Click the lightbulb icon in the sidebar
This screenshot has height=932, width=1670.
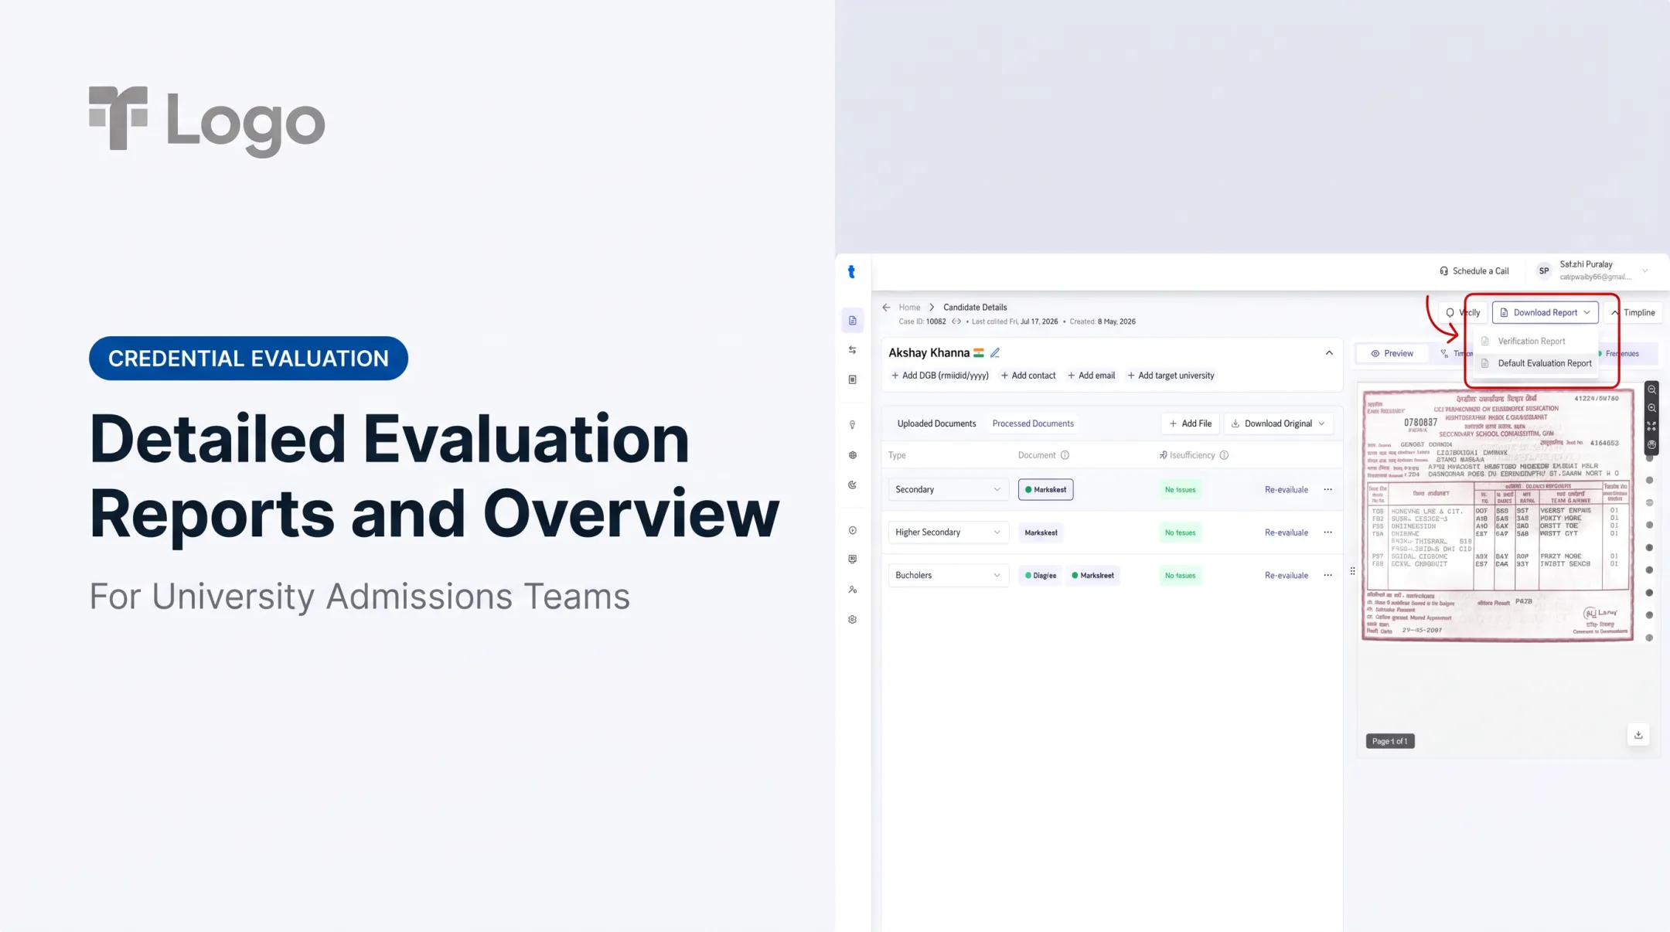[852, 425]
